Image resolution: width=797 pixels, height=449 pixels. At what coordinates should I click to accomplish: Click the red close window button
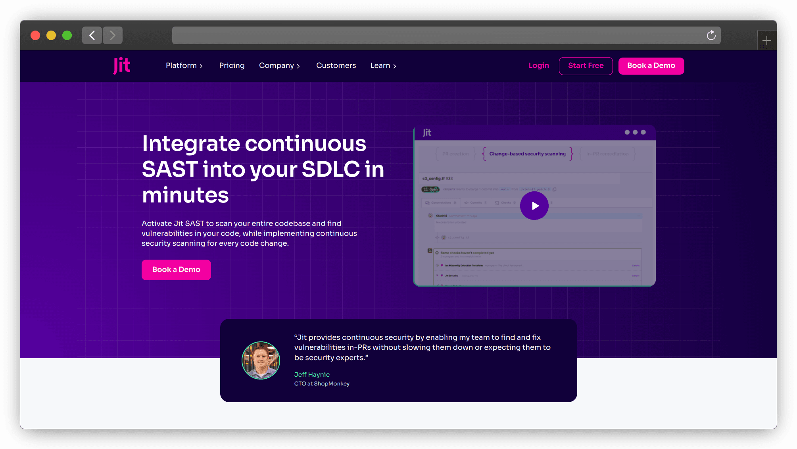click(35, 35)
